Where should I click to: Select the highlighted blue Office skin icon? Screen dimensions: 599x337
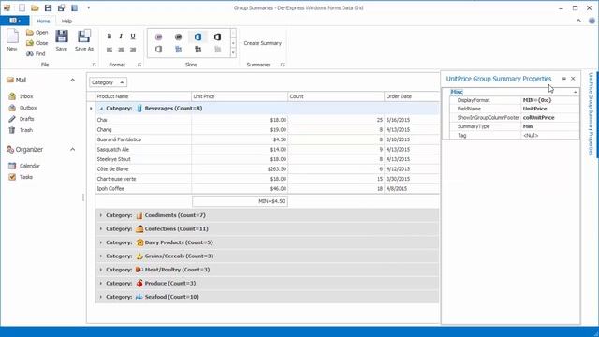click(x=197, y=37)
